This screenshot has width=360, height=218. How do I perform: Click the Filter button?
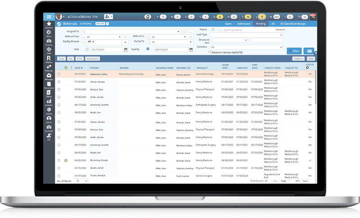coord(294,51)
